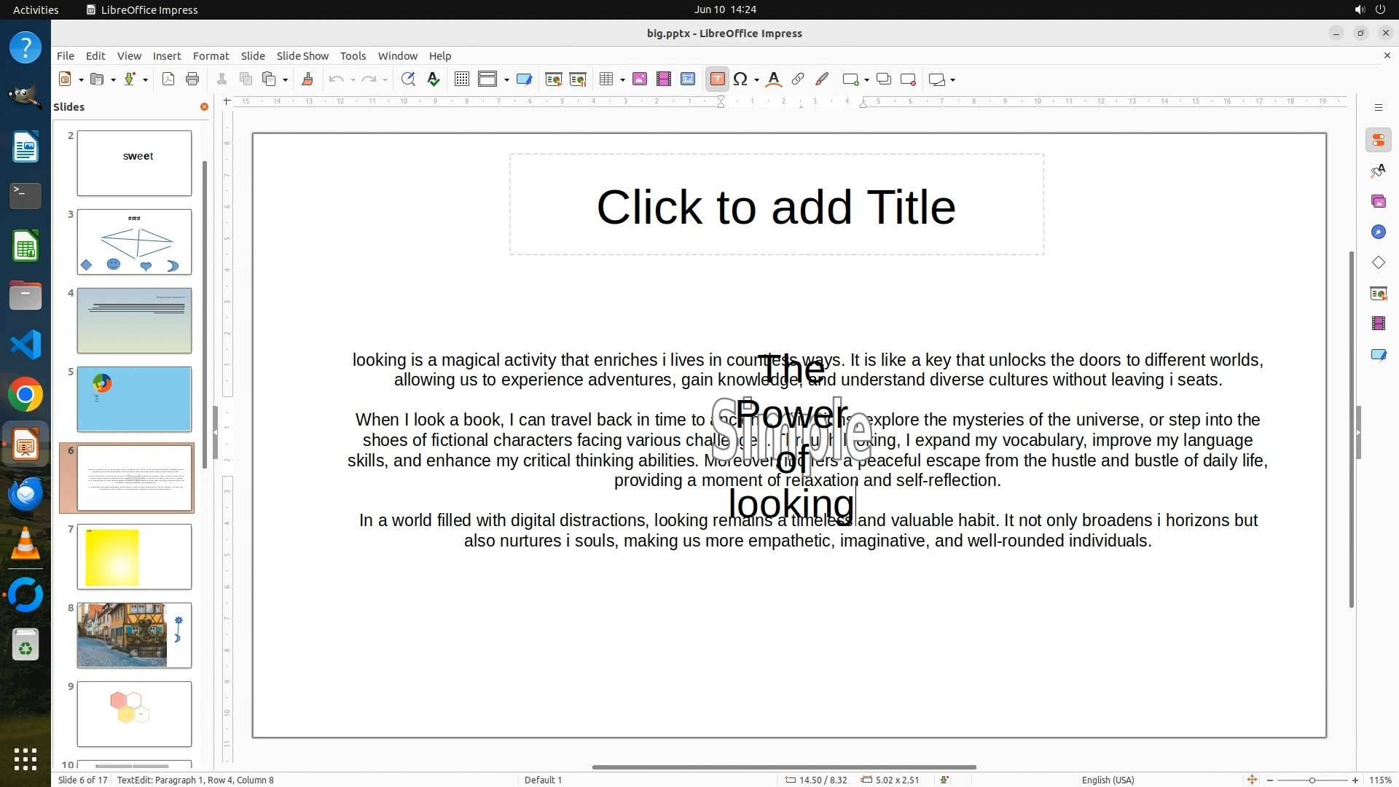Viewport: 1399px width, 787px height.
Task: Open the sidebar Navigator panel
Action: point(1378,232)
